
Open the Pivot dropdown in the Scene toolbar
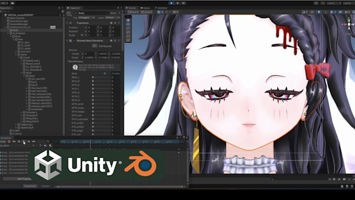[133, 12]
